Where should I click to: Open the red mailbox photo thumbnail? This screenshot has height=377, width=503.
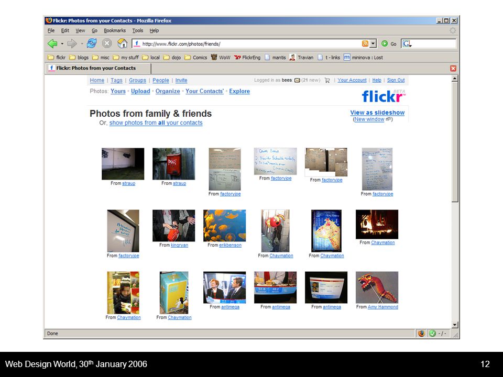pos(173,164)
